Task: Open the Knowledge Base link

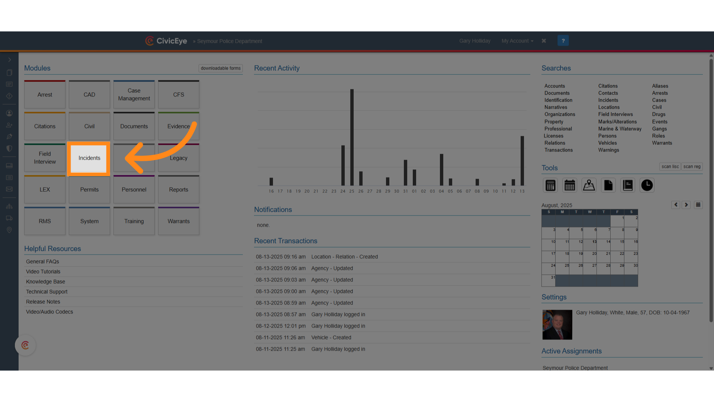Action: (45, 282)
